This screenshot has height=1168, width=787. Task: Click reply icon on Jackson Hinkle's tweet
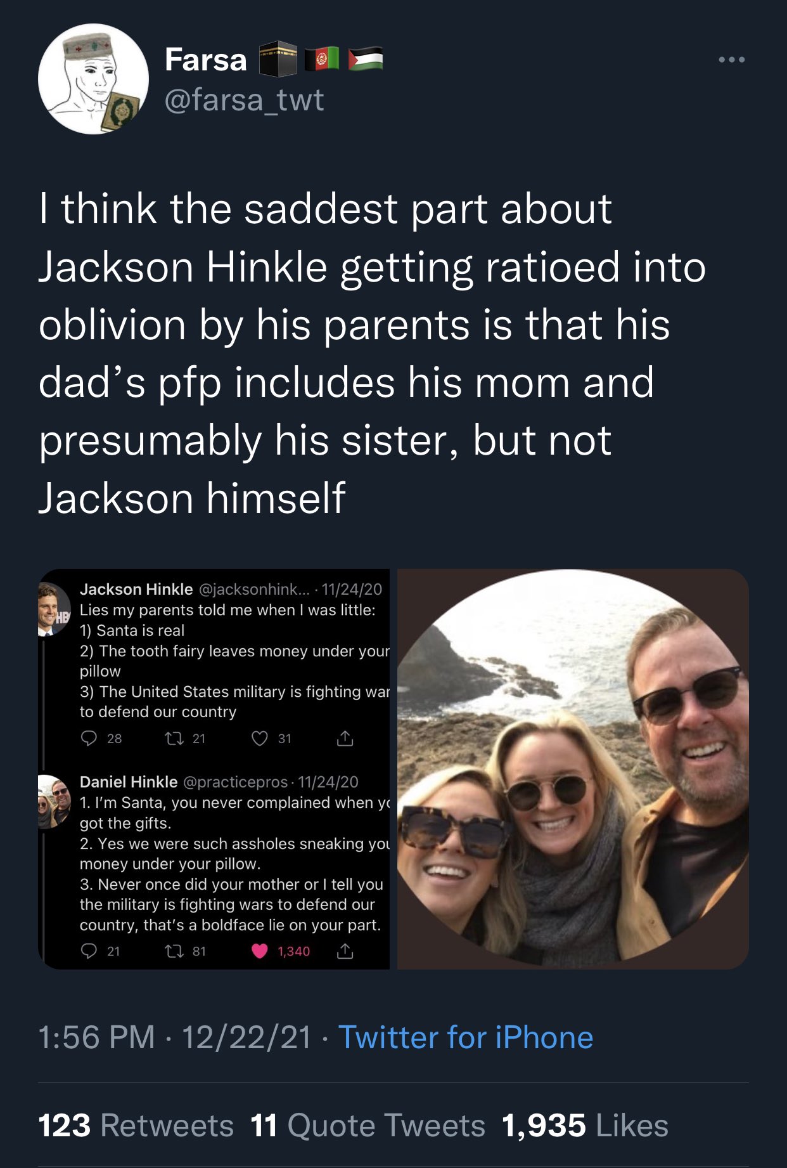point(89,738)
